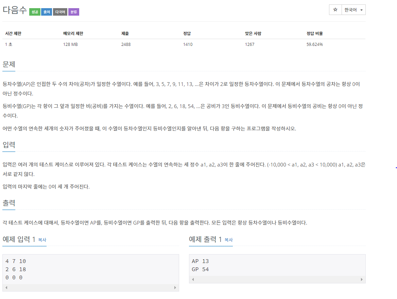397x299 pixels.
Task: Click the 128 MB memory value
Action: click(x=70, y=44)
